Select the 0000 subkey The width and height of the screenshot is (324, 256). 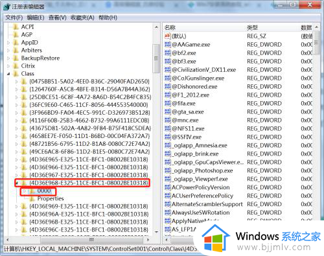tap(44, 191)
